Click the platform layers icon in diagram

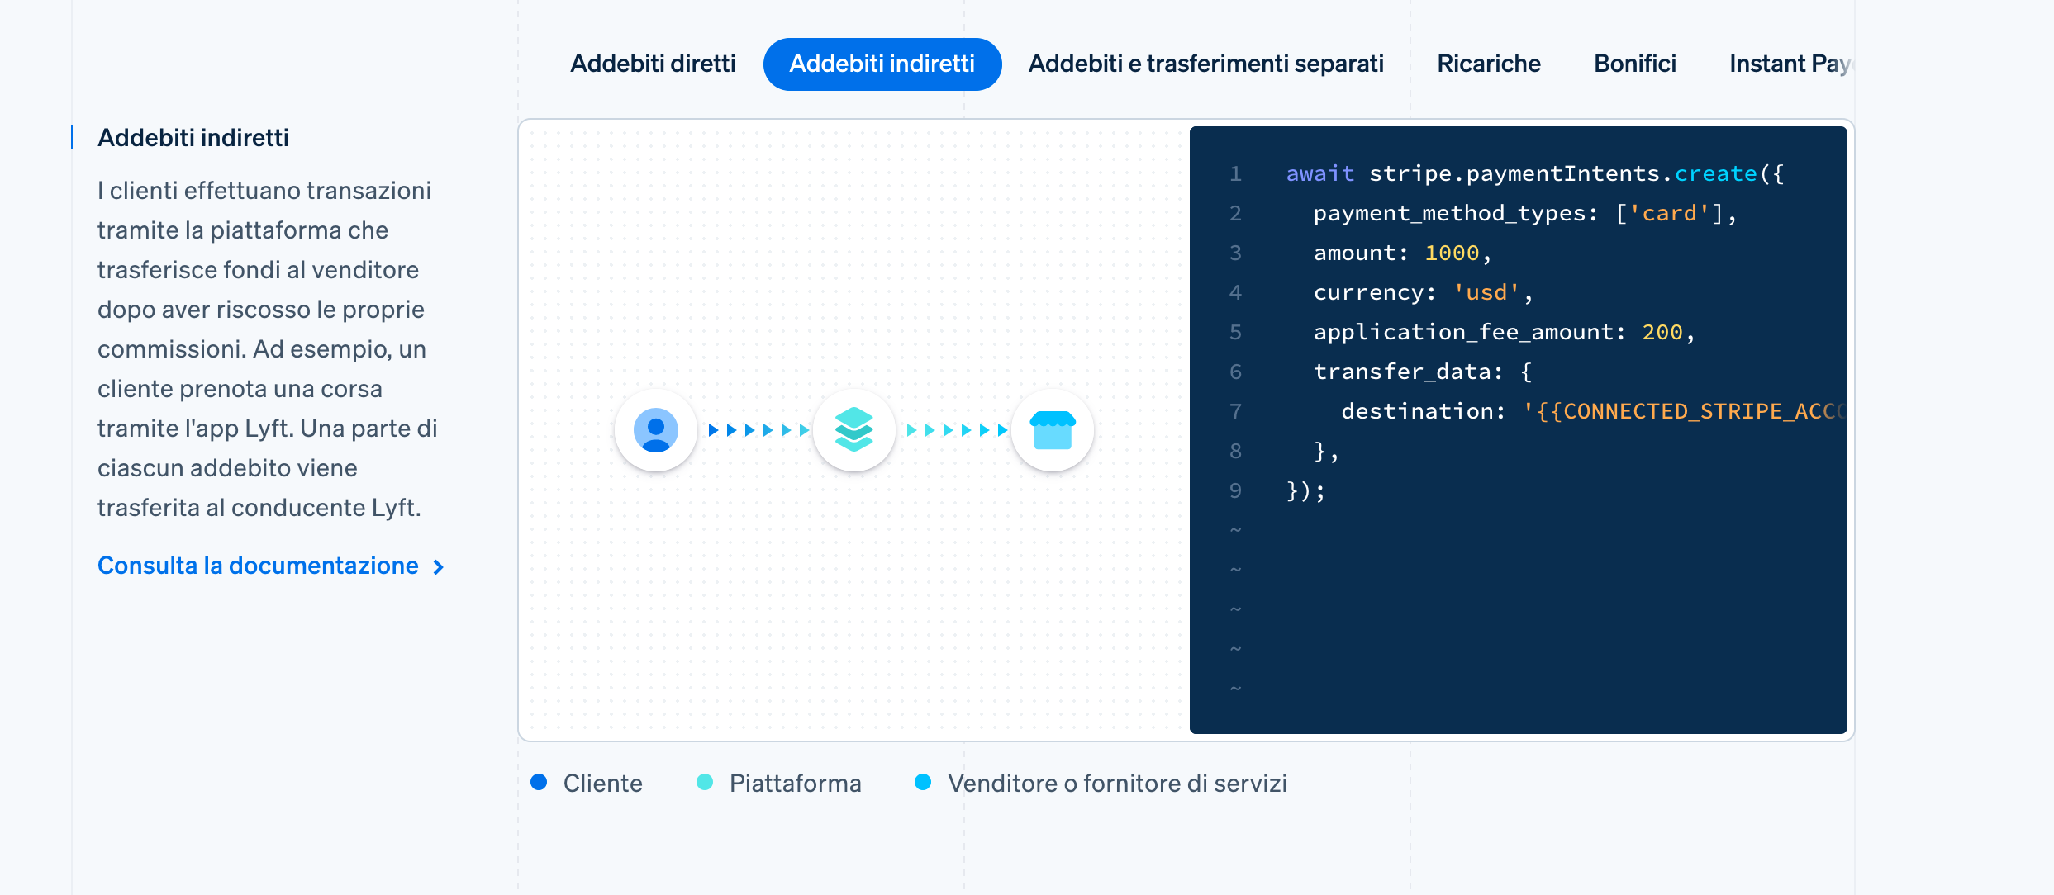854,430
